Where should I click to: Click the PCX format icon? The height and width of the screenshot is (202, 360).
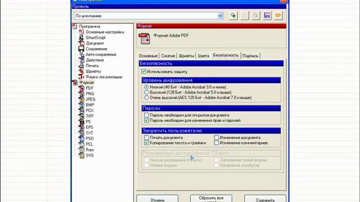(x=81, y=111)
